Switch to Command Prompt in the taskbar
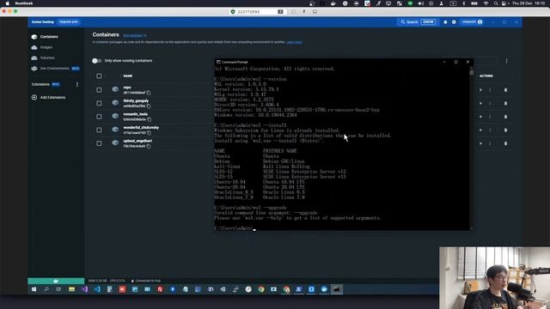The image size is (550, 309). tap(336, 289)
